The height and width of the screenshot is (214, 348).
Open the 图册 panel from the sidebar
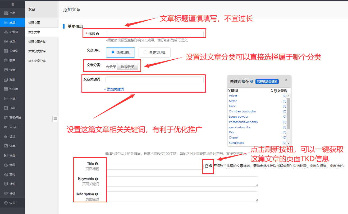pos(12,79)
